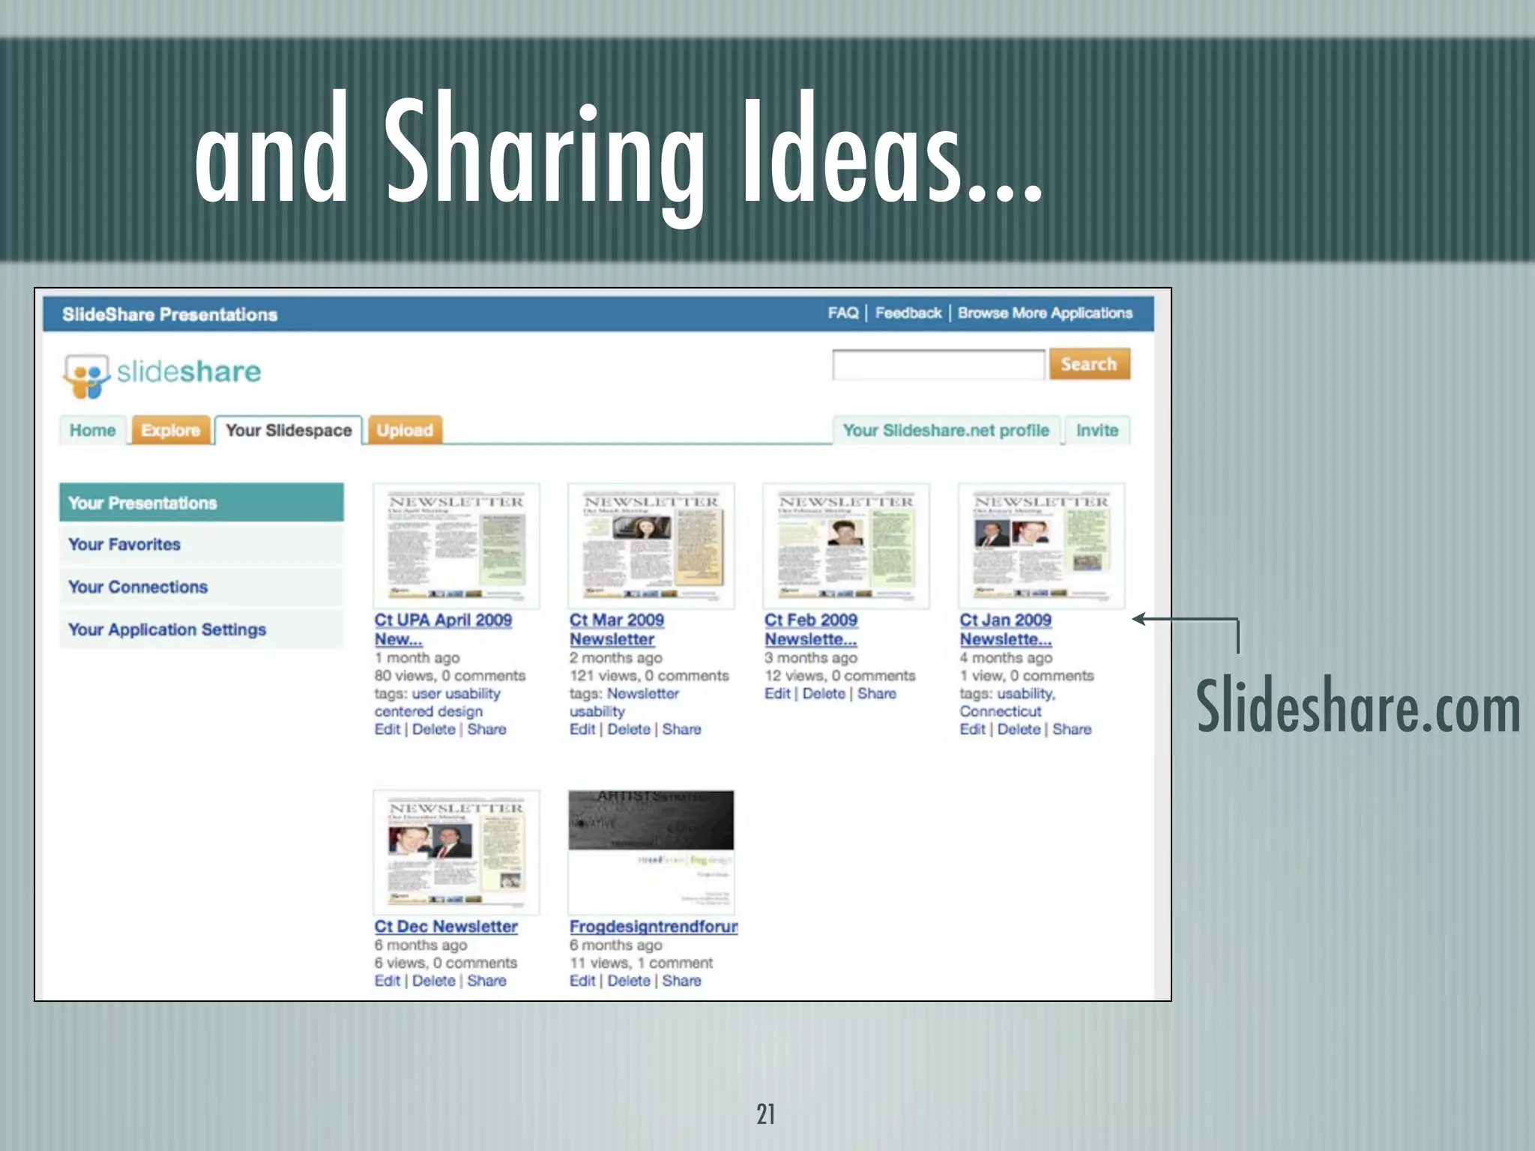1535x1151 pixels.
Task: Edit the Ct Feb 2009 Newsletter
Action: click(777, 694)
